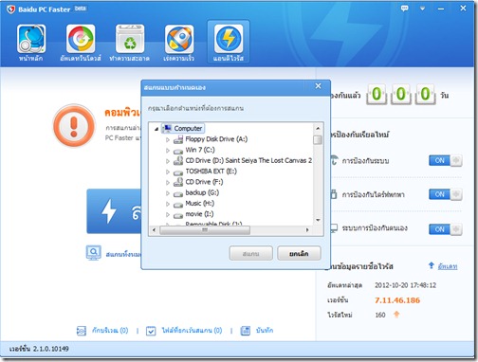
Task: Click the cancel button in dialog
Action: 299,253
